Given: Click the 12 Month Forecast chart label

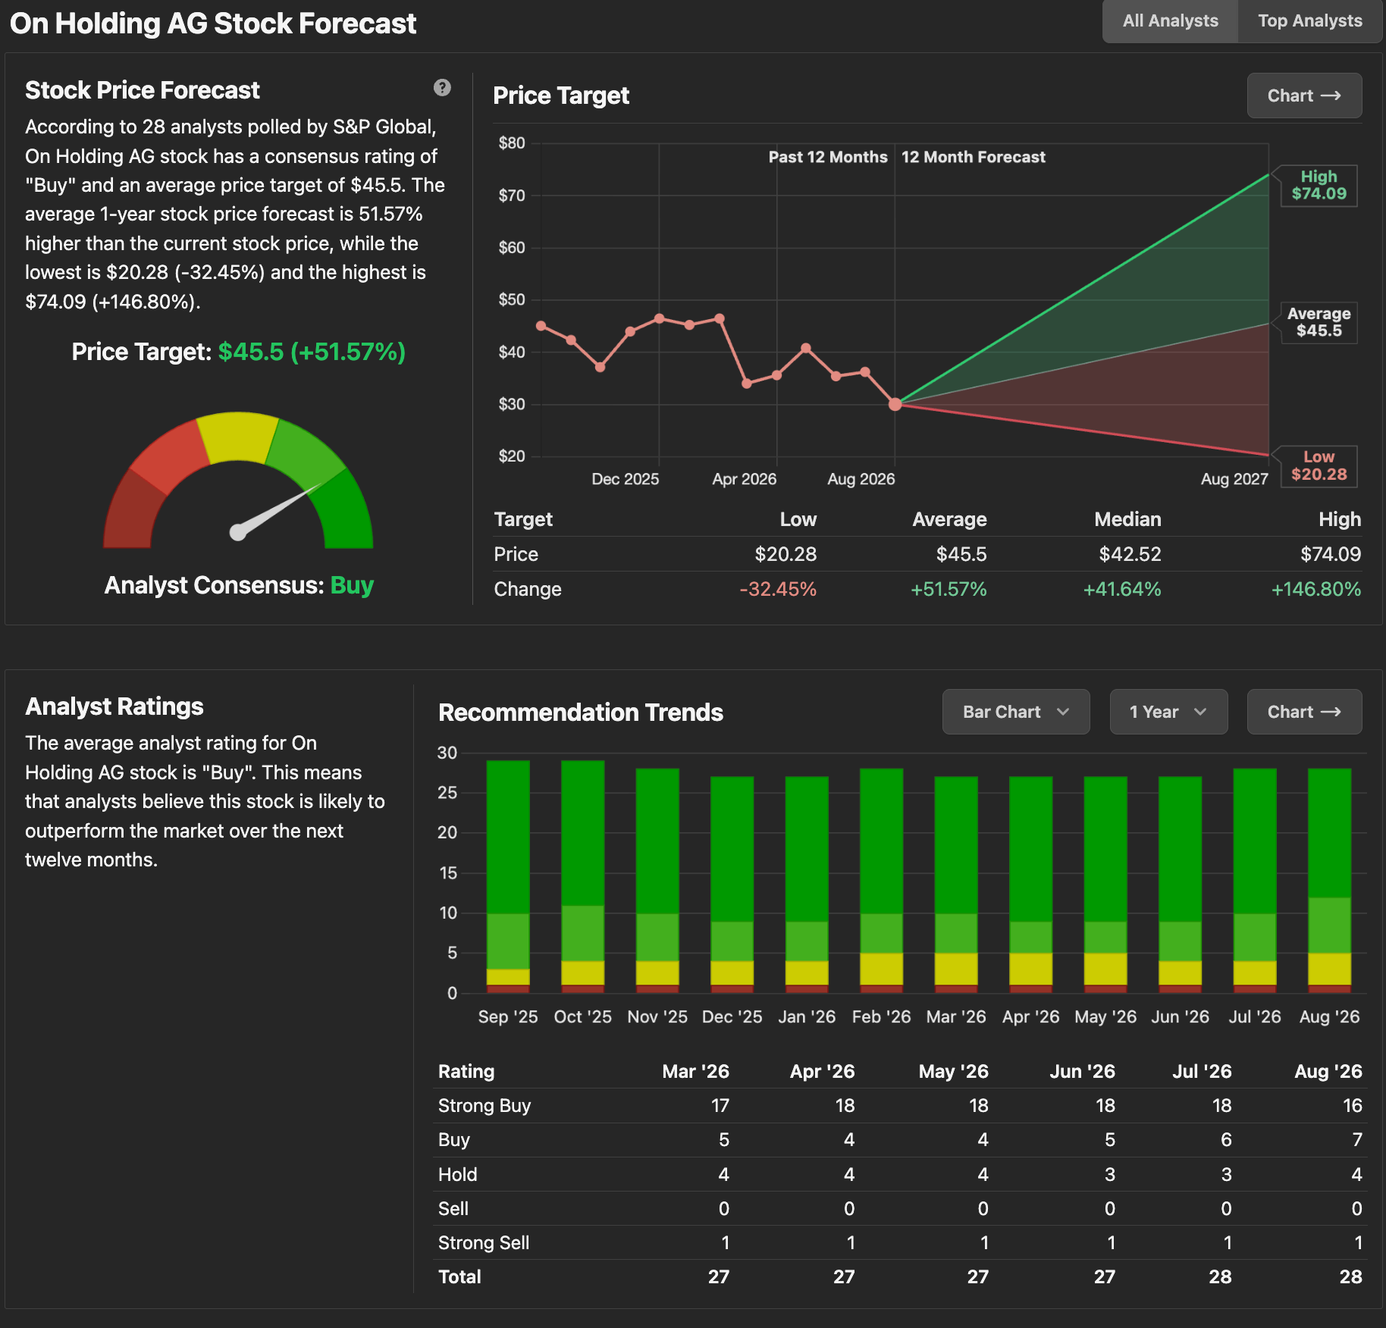Looking at the screenshot, I should [x=974, y=157].
